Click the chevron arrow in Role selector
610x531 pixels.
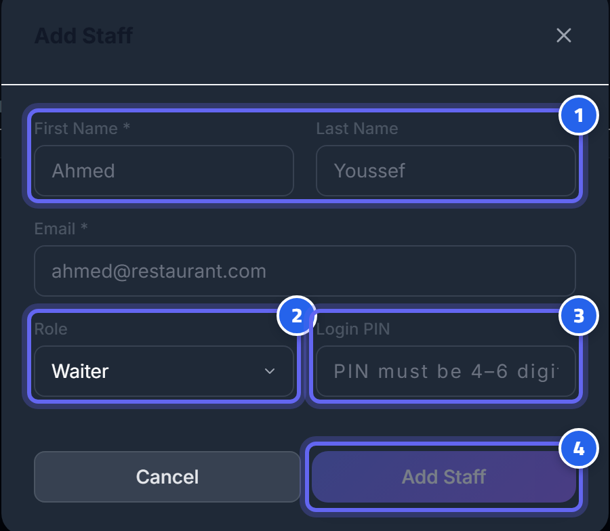click(270, 371)
